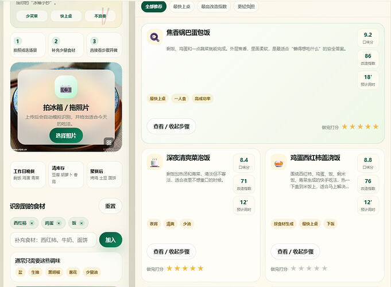Click the 拍冰箱 / 拖照片 upload area
391x287 pixels.
pyautogui.click(x=66, y=107)
